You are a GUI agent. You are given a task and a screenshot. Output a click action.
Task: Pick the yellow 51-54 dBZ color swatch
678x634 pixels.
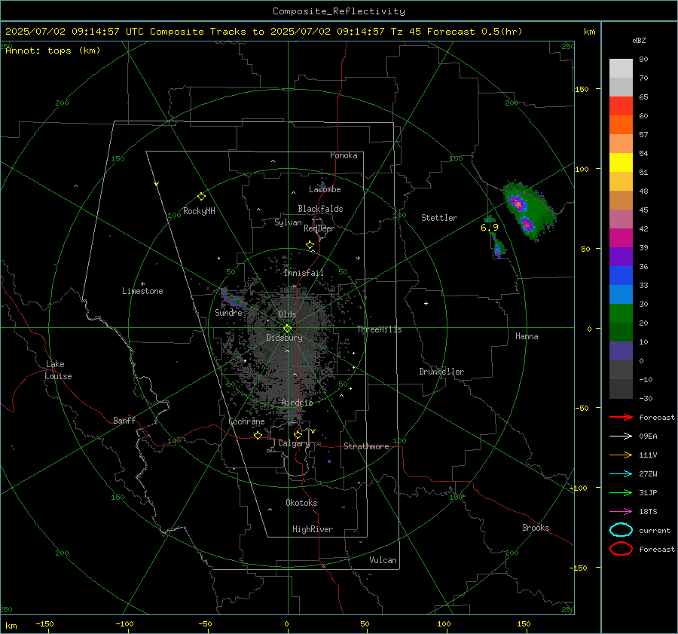[621, 162]
